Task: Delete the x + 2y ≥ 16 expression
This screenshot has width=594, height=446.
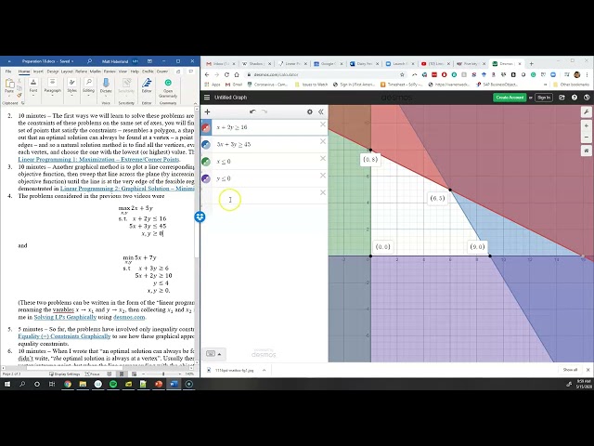Action: (323, 125)
